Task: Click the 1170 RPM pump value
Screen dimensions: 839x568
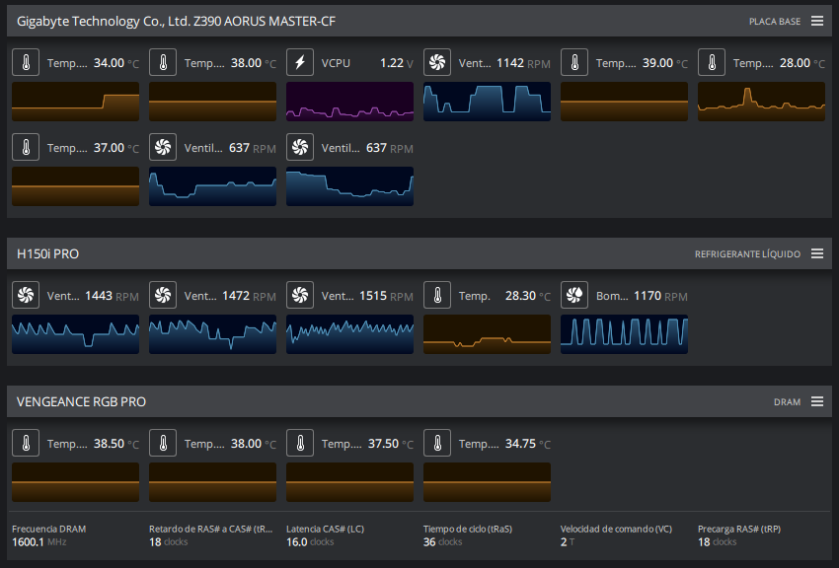Action: point(660,296)
